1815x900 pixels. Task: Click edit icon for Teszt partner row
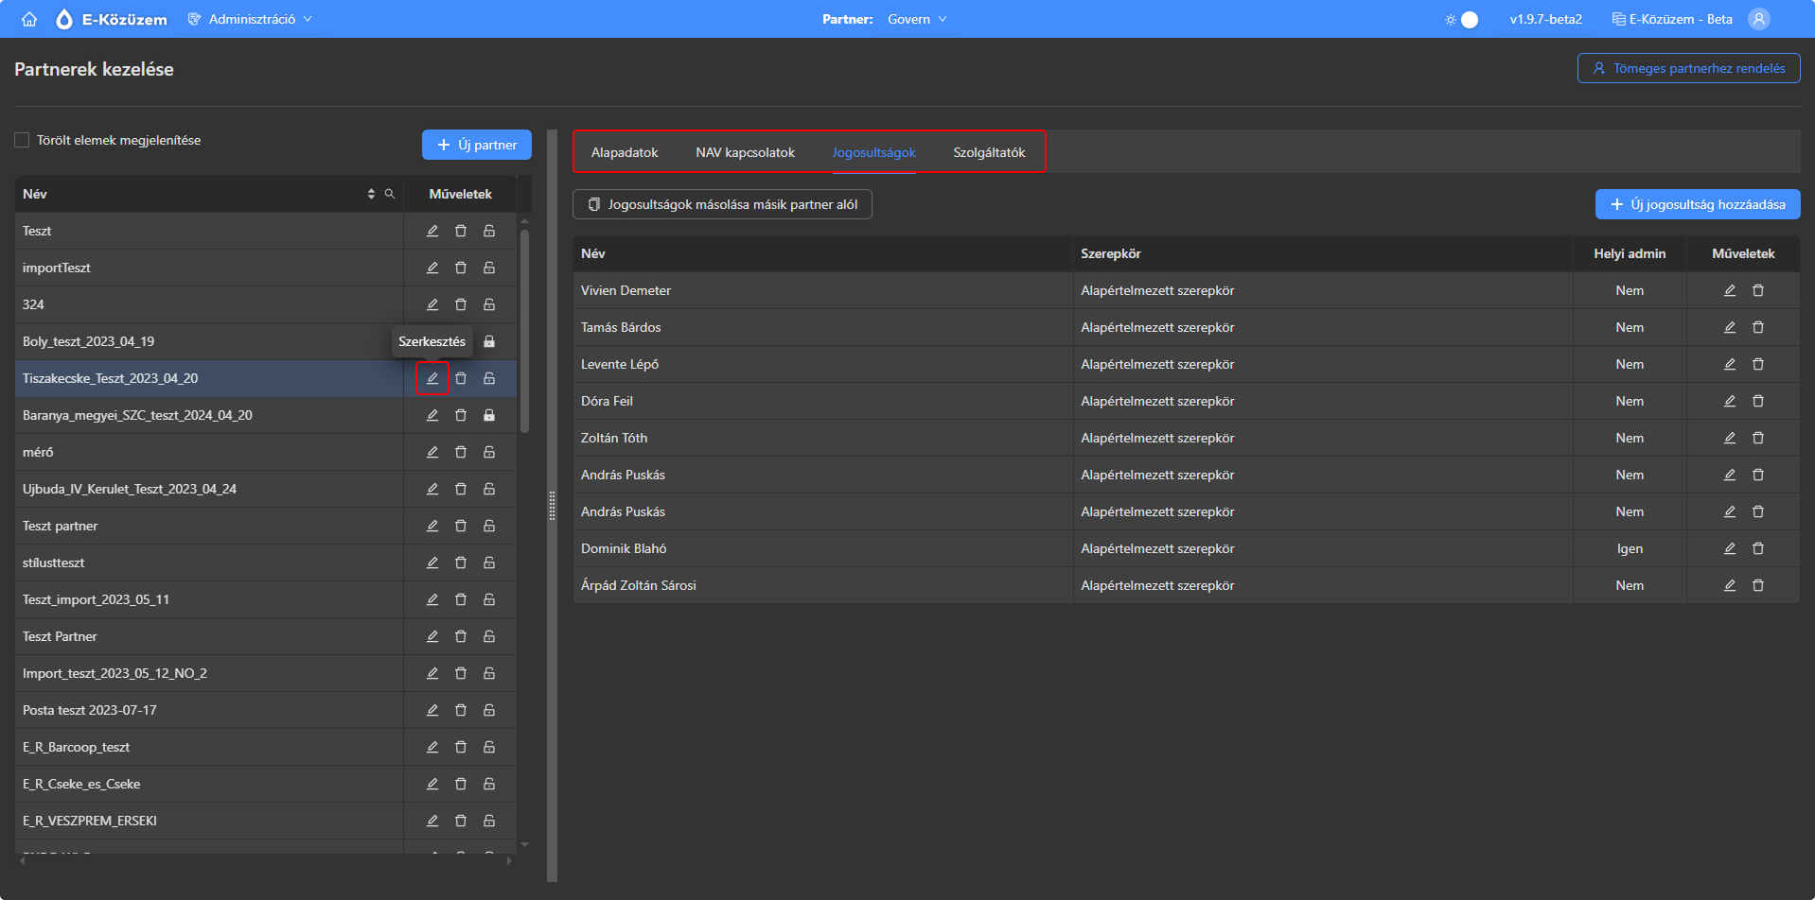(432, 526)
